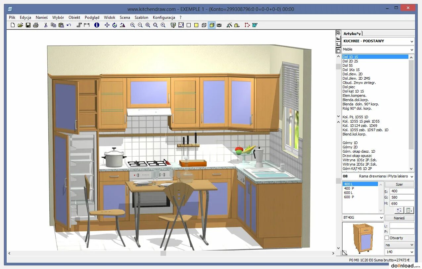Click the H height input field
The height and width of the screenshot is (269, 422).
pos(402,204)
